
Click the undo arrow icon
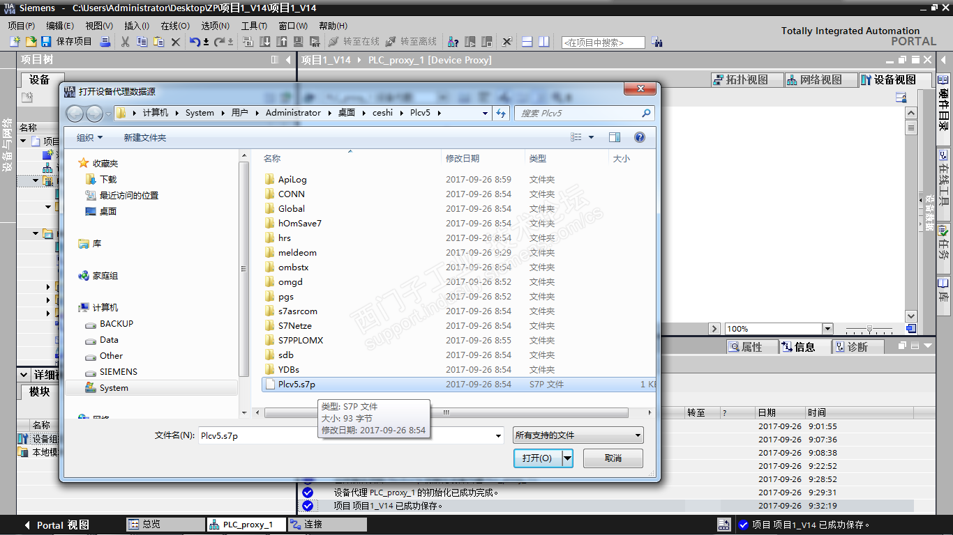point(195,42)
